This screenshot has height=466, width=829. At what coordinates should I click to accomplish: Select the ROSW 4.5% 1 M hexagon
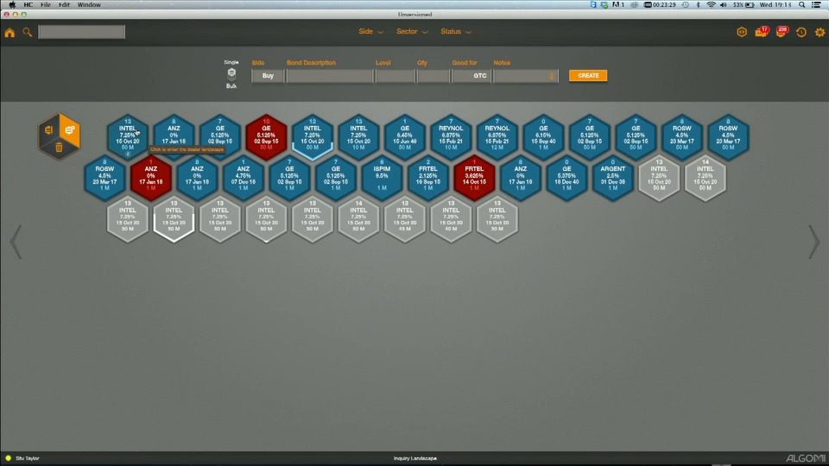[x=104, y=178]
